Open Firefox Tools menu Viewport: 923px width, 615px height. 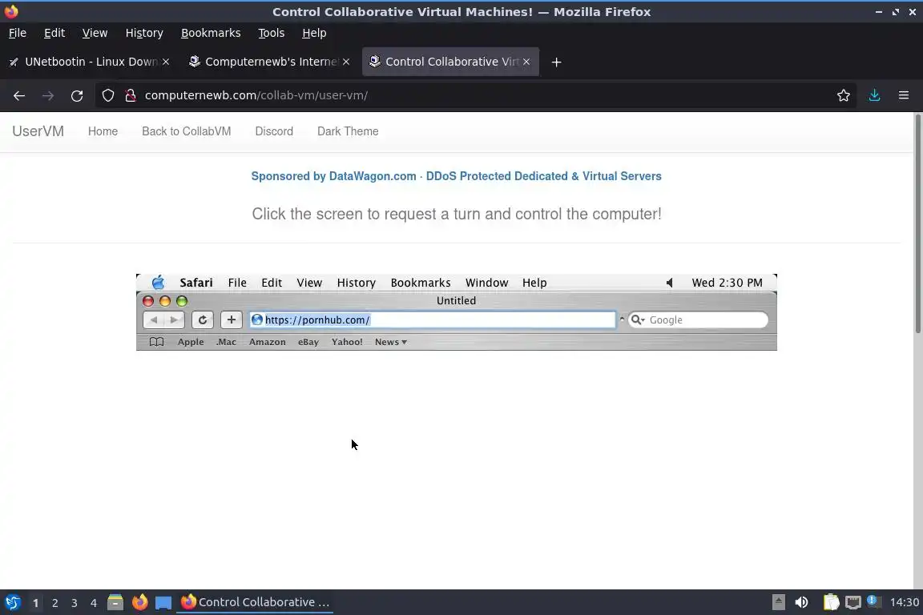(x=272, y=33)
